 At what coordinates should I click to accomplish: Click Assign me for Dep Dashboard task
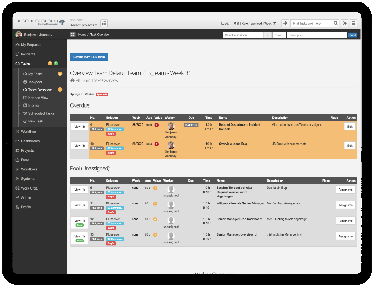(345, 221)
